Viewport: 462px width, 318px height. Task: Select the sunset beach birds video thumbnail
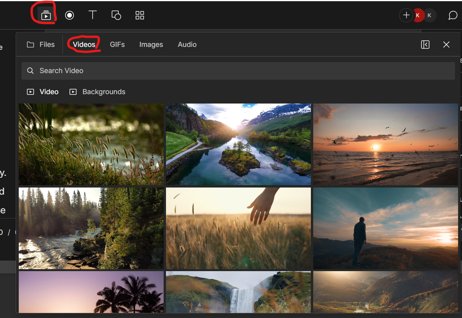pos(386,144)
